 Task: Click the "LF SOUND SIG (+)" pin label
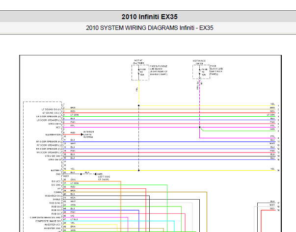coord(51,109)
